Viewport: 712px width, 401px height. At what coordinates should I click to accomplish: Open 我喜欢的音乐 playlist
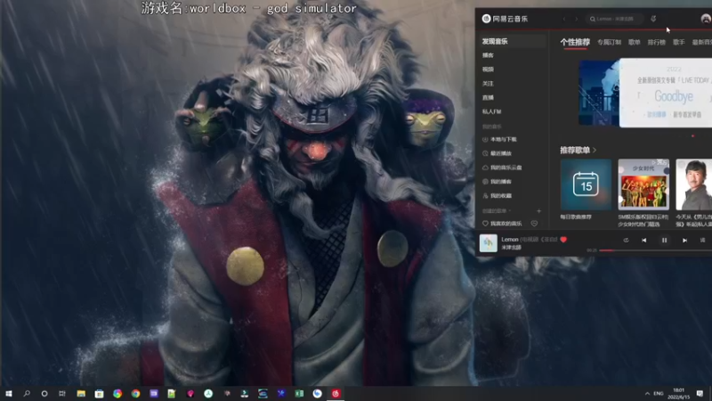click(502, 224)
